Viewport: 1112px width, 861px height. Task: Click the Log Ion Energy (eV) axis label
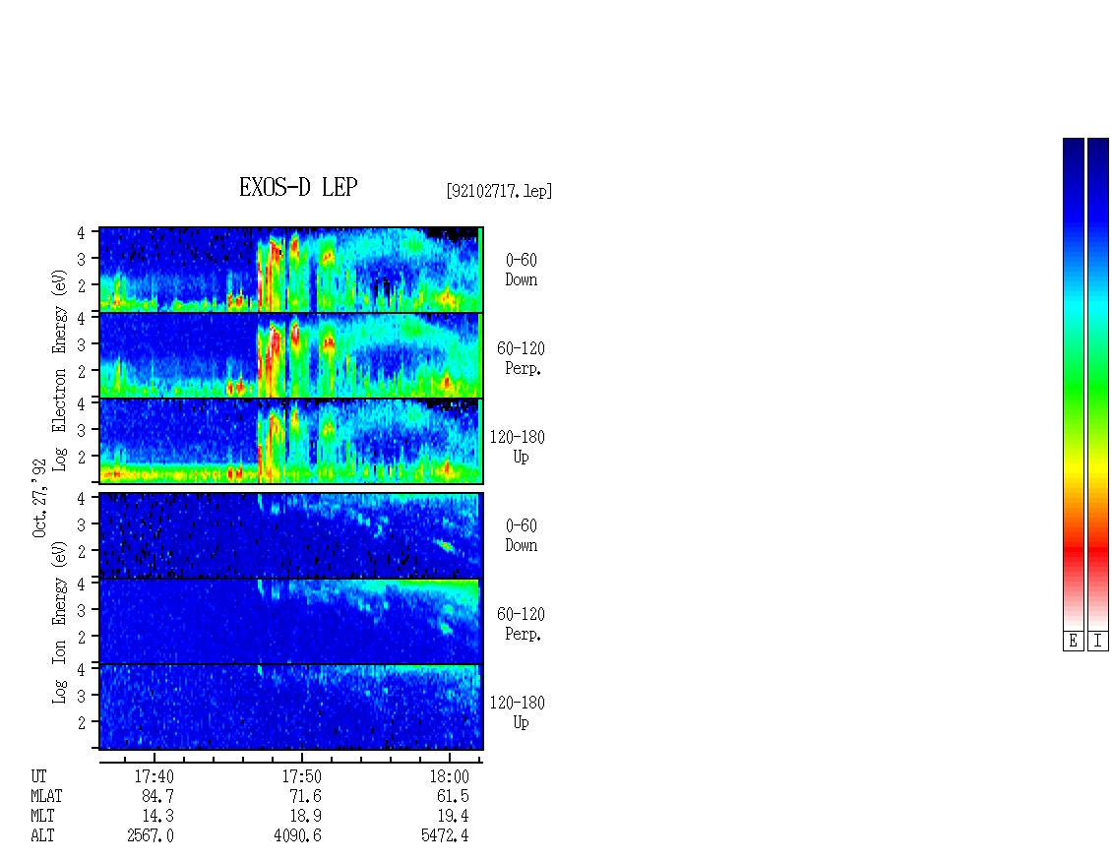tap(60, 622)
